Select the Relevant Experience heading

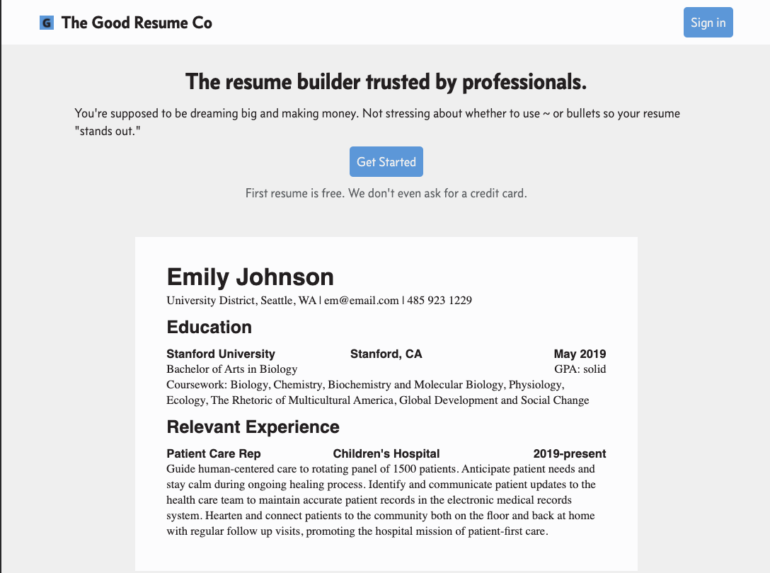click(x=253, y=427)
